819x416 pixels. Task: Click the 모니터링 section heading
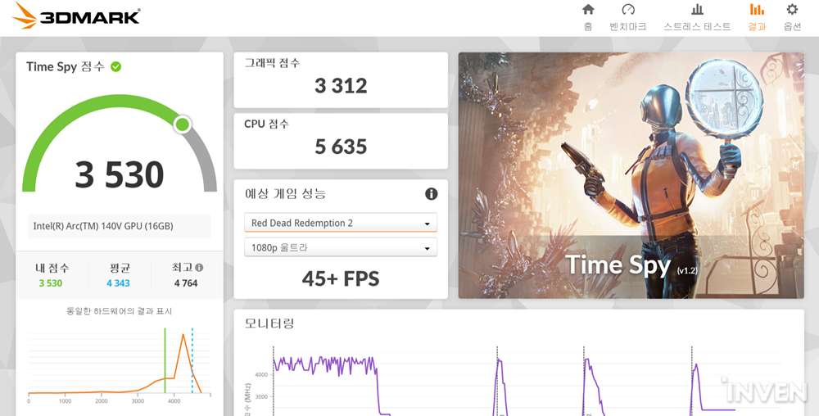pyautogui.click(x=269, y=323)
